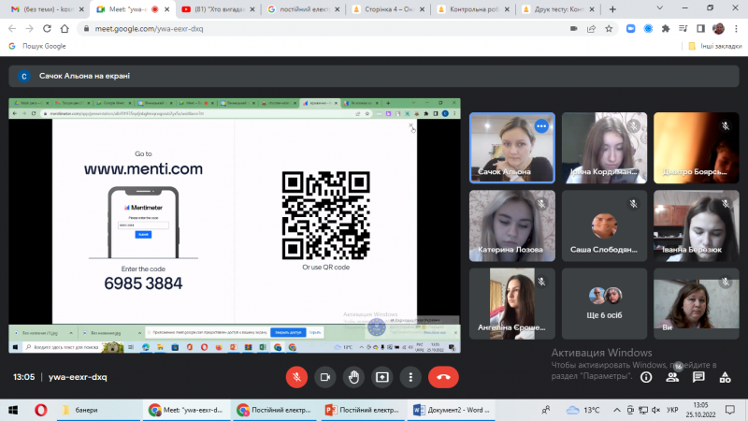
Task: Open a new browser tab
Action: pyautogui.click(x=612, y=9)
